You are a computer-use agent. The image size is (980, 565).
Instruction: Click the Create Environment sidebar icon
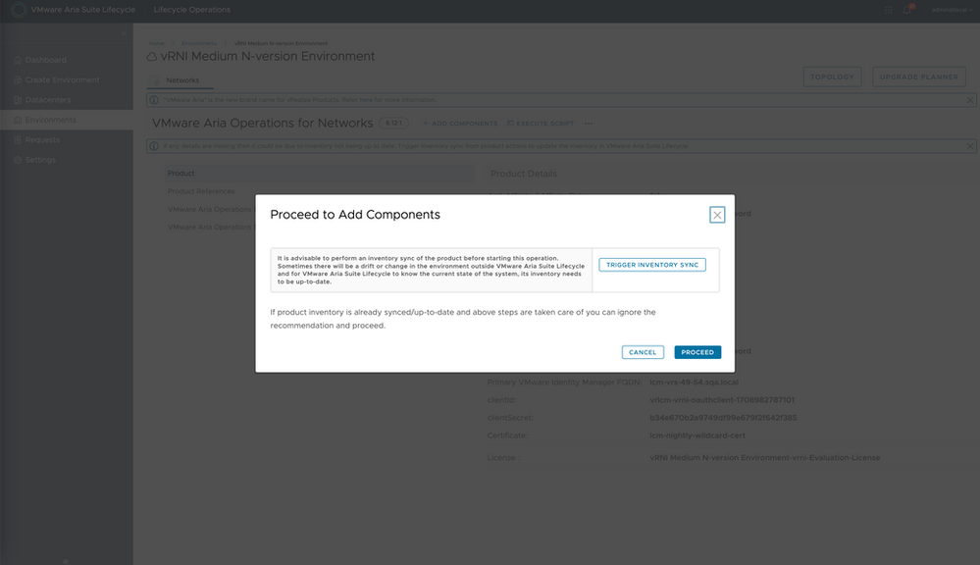point(18,80)
